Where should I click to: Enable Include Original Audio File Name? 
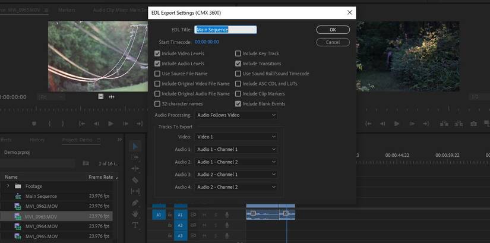coord(157,93)
